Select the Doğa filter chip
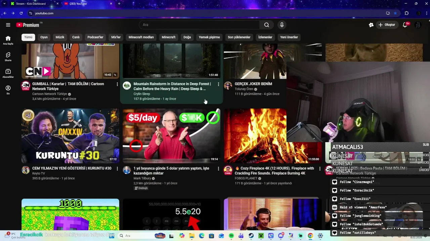 click(x=187, y=37)
